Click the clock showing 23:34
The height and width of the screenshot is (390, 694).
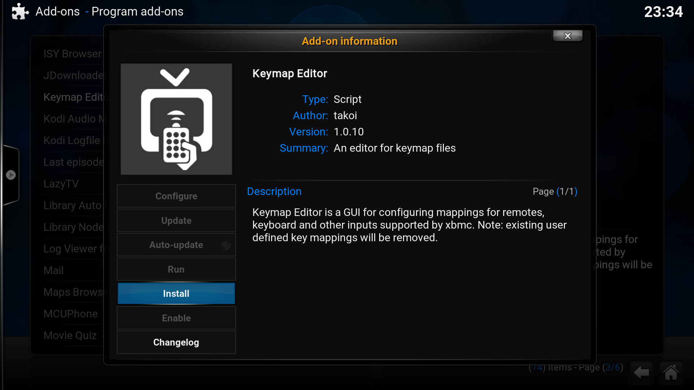point(663,12)
